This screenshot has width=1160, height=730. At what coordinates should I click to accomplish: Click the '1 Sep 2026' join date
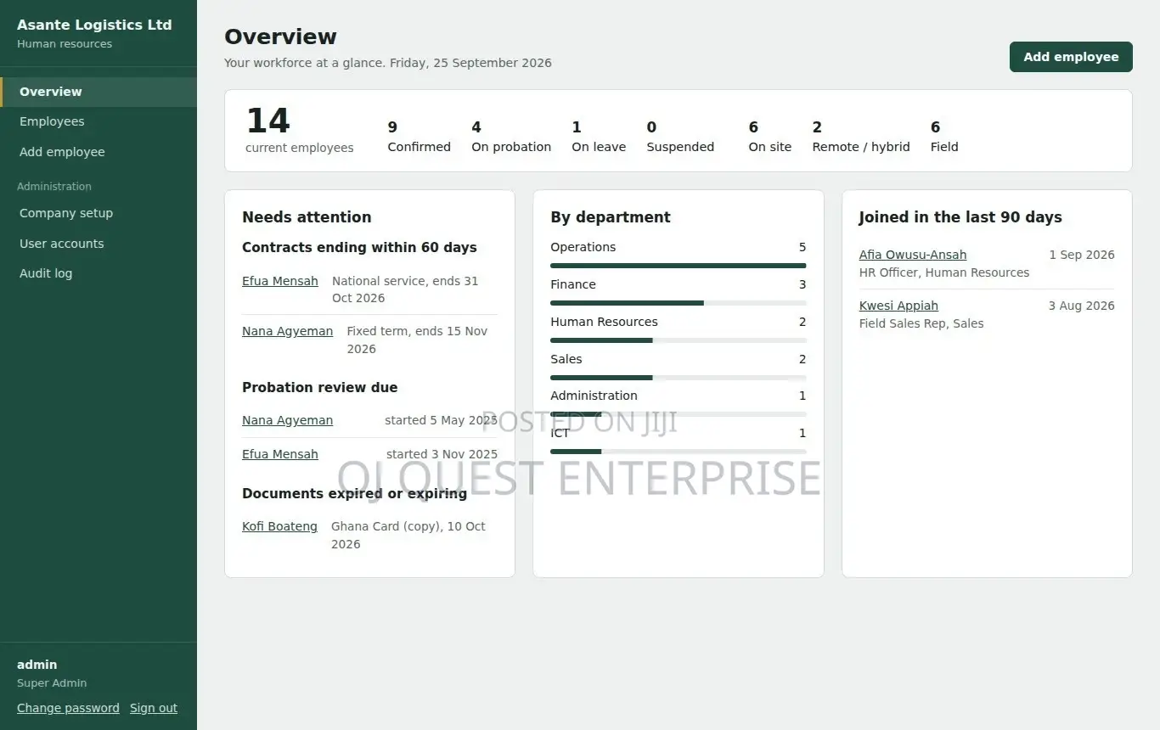pos(1082,255)
